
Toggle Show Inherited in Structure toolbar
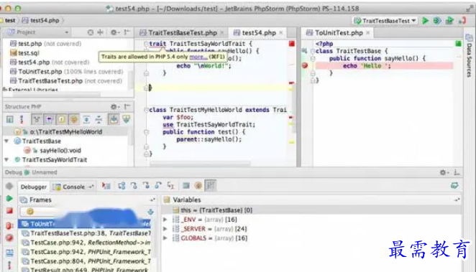[x=37, y=119]
